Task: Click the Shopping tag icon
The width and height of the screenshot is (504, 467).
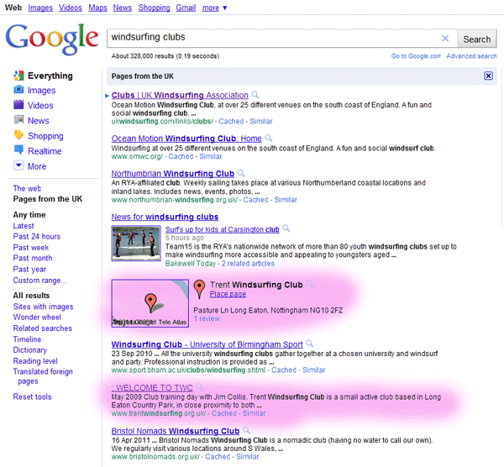Action: pos(18,136)
